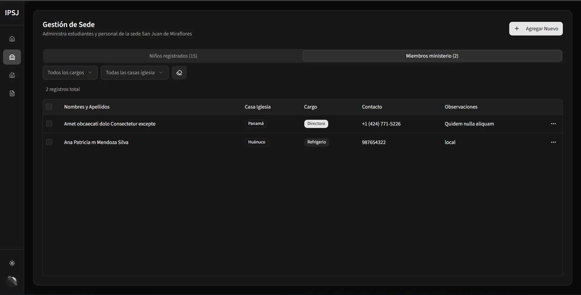The height and width of the screenshot is (295, 581).
Task: Expand the Todas las casas iglesia dropdown
Action: [x=134, y=73]
